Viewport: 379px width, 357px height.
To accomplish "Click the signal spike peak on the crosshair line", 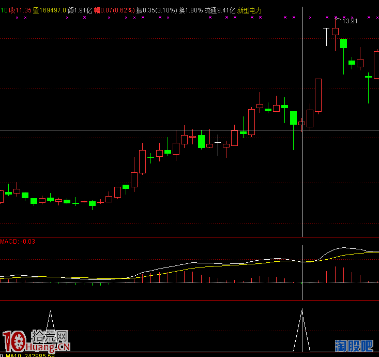I will click(x=302, y=310).
